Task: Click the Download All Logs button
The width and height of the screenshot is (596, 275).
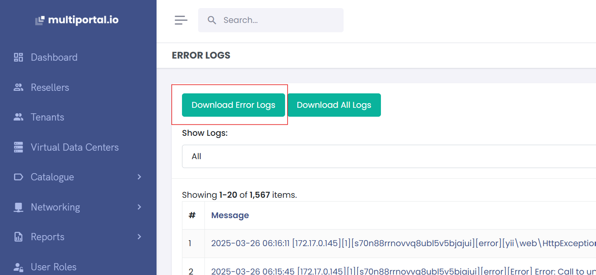Action: [334, 105]
